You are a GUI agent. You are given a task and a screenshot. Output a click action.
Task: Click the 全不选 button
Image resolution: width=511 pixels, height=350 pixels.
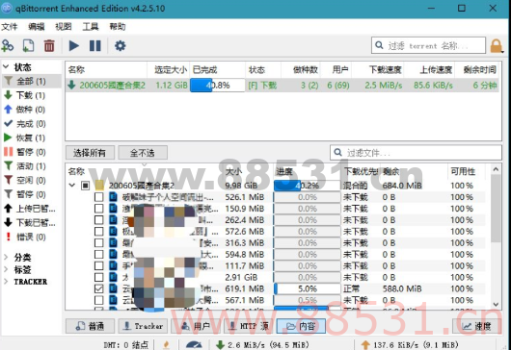[x=143, y=153]
